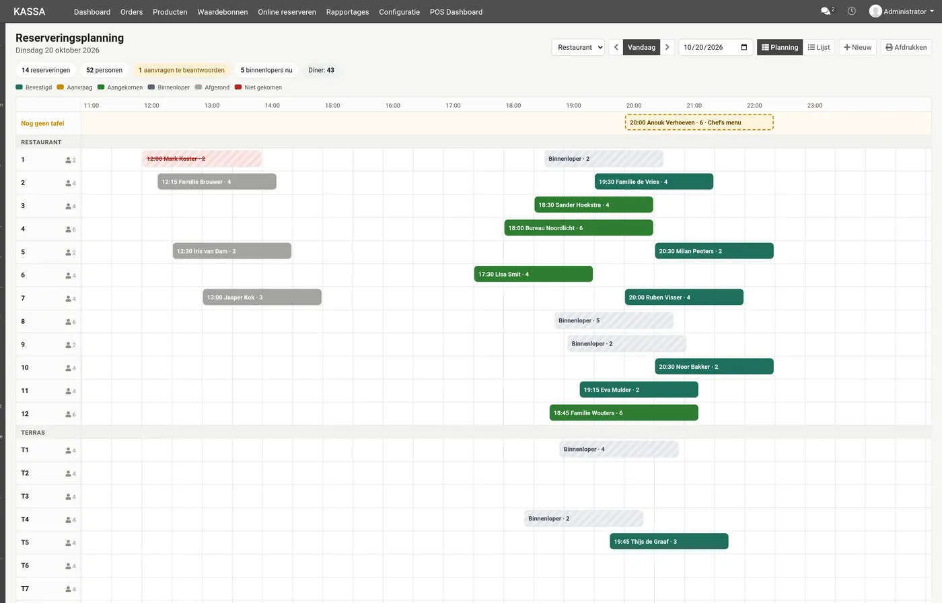The width and height of the screenshot is (942, 603).
Task: Click table row label T4
Action: (x=25, y=520)
